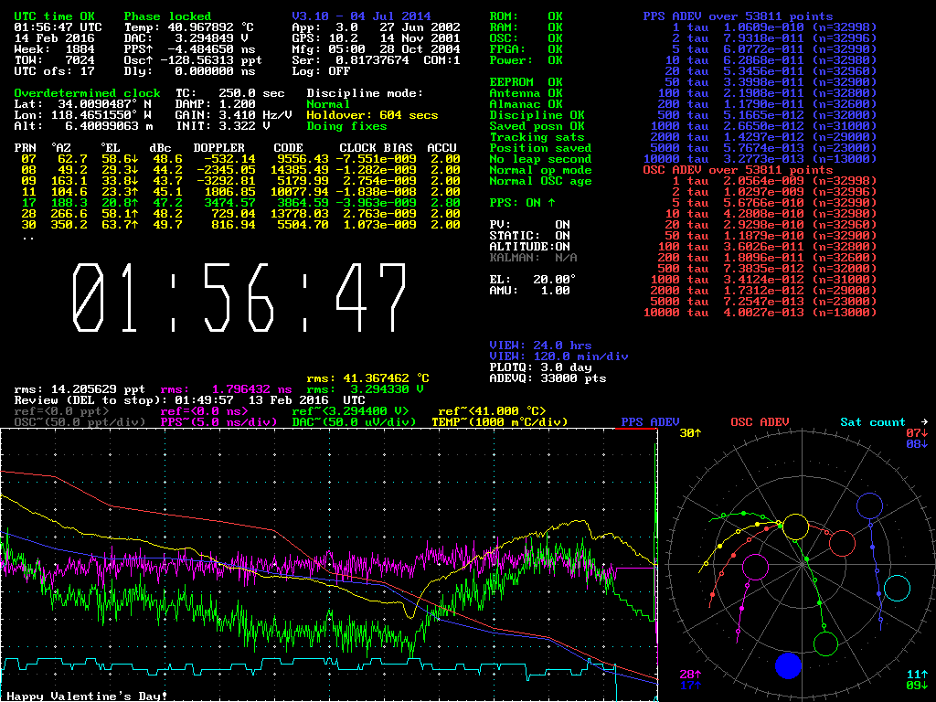The width and height of the screenshot is (936, 702).
Task: Click the VIEW: 24.0 hrs setting
Action: (541, 346)
